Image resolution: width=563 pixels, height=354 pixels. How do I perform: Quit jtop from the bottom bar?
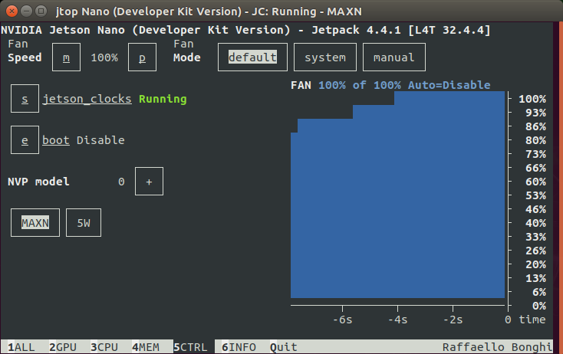[284, 347]
